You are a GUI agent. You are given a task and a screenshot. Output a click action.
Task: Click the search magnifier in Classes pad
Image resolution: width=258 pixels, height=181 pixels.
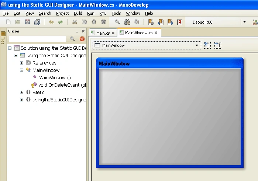(x=72, y=39)
